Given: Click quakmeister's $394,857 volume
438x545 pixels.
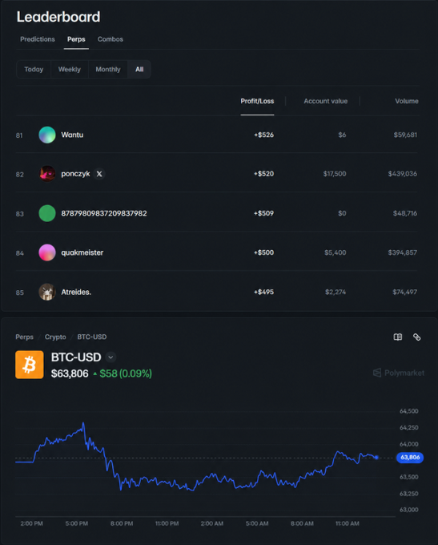Looking at the screenshot, I should pyautogui.click(x=403, y=252).
